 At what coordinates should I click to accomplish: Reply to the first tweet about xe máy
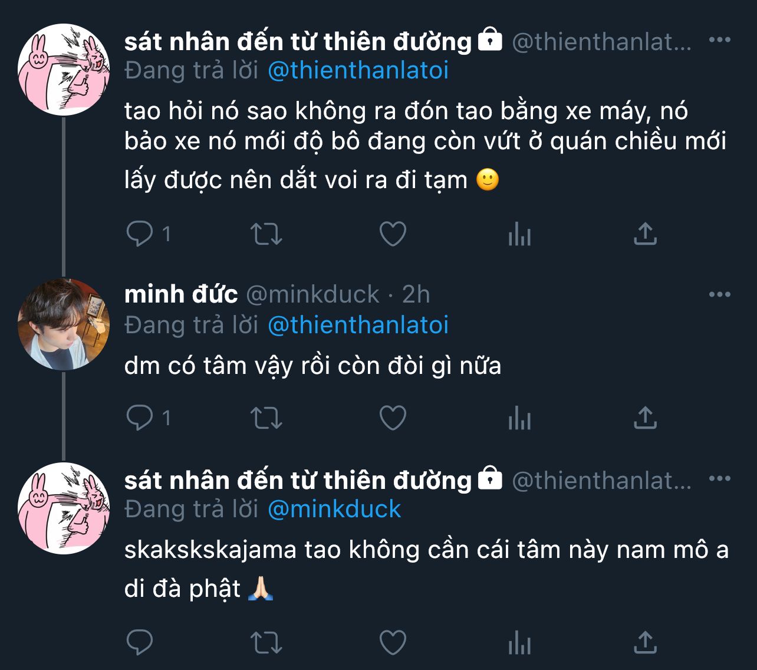140,234
